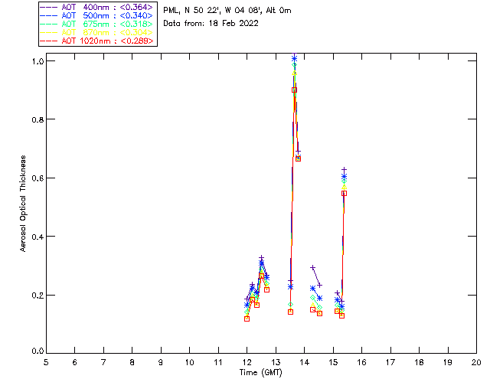Click the 0.4 y-axis tick label
The height and width of the screenshot is (392, 490).
[x=38, y=237]
